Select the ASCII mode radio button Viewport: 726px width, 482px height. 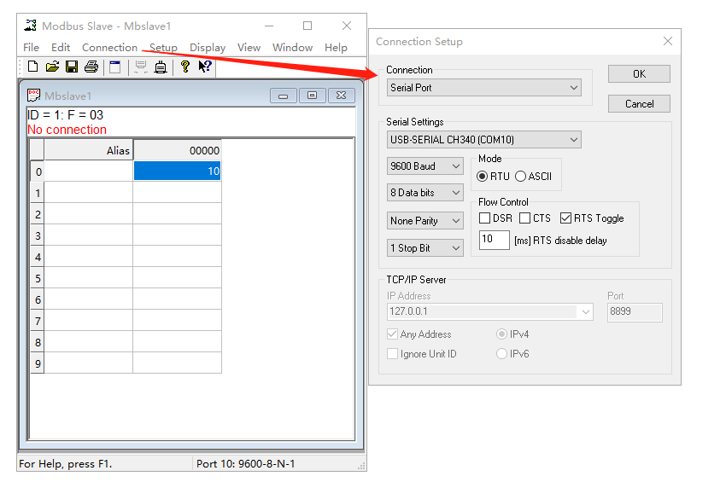click(520, 177)
